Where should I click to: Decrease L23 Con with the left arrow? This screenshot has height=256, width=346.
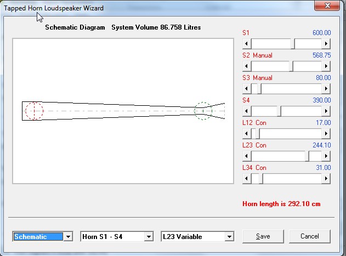point(247,156)
